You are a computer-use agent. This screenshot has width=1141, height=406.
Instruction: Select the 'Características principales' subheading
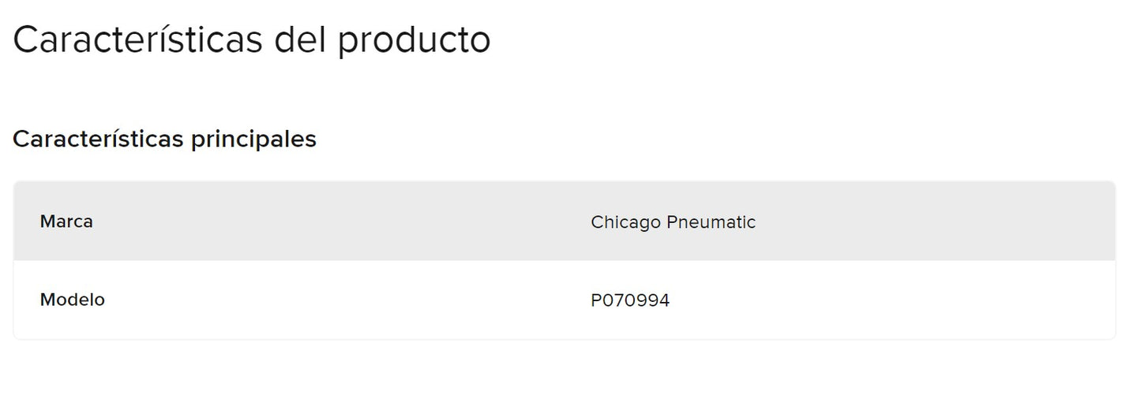coord(164,140)
